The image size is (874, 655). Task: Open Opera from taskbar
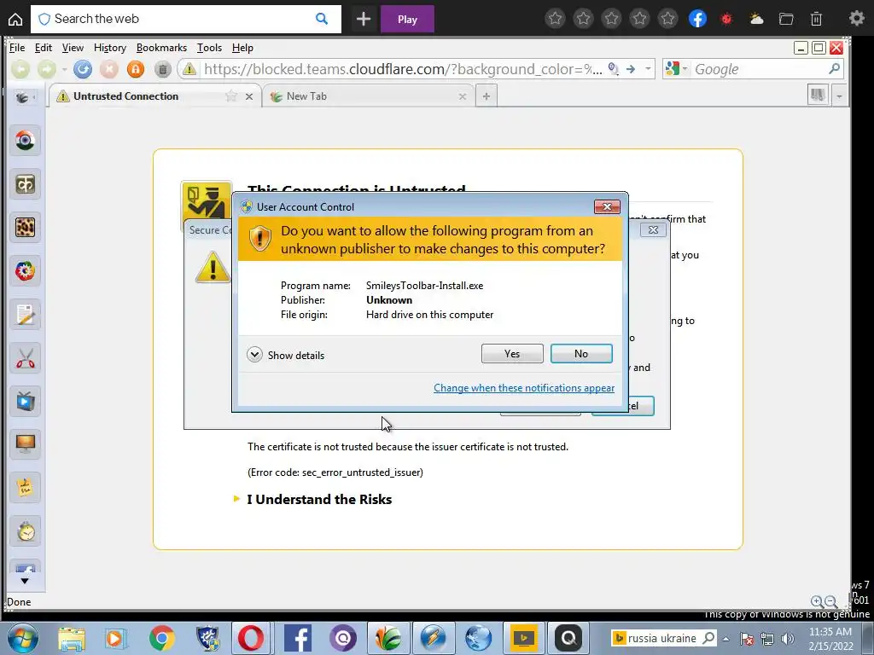click(251, 638)
